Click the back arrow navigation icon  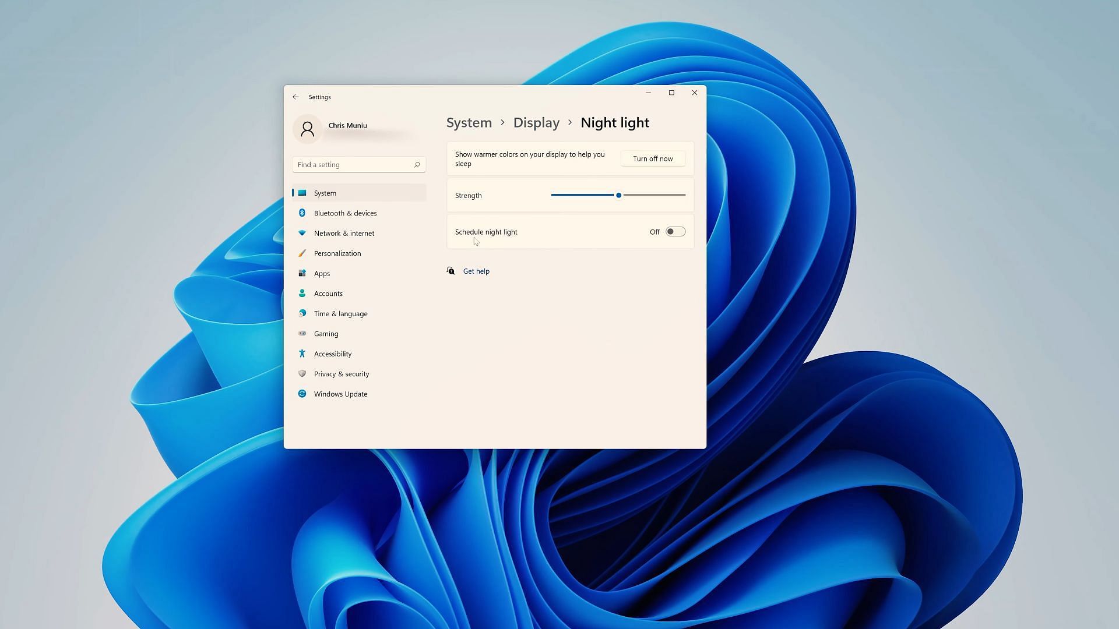click(x=296, y=96)
